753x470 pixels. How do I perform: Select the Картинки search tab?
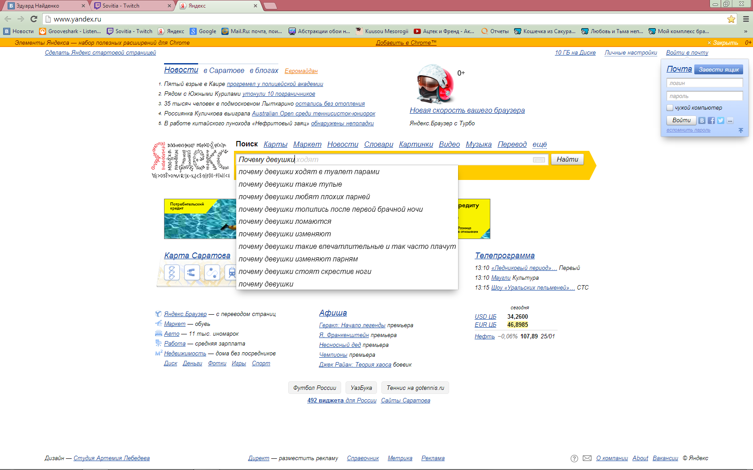tap(416, 144)
